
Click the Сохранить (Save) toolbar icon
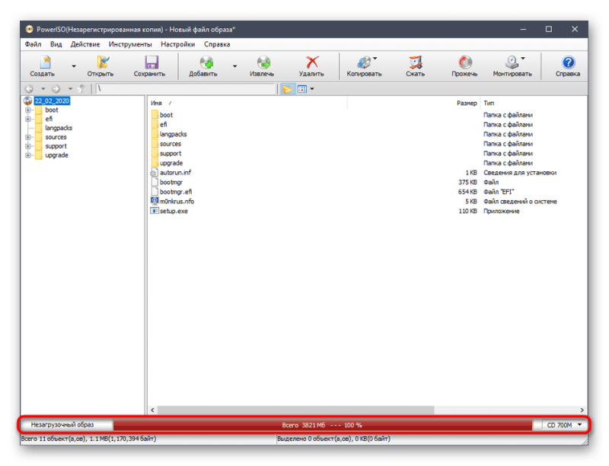click(x=151, y=62)
